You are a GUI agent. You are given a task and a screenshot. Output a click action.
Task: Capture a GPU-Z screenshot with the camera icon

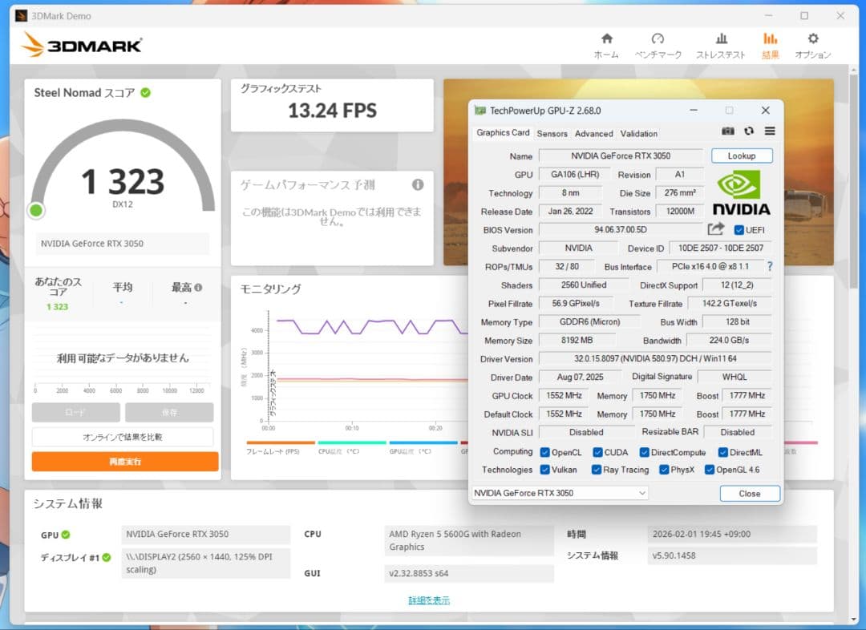click(x=727, y=131)
